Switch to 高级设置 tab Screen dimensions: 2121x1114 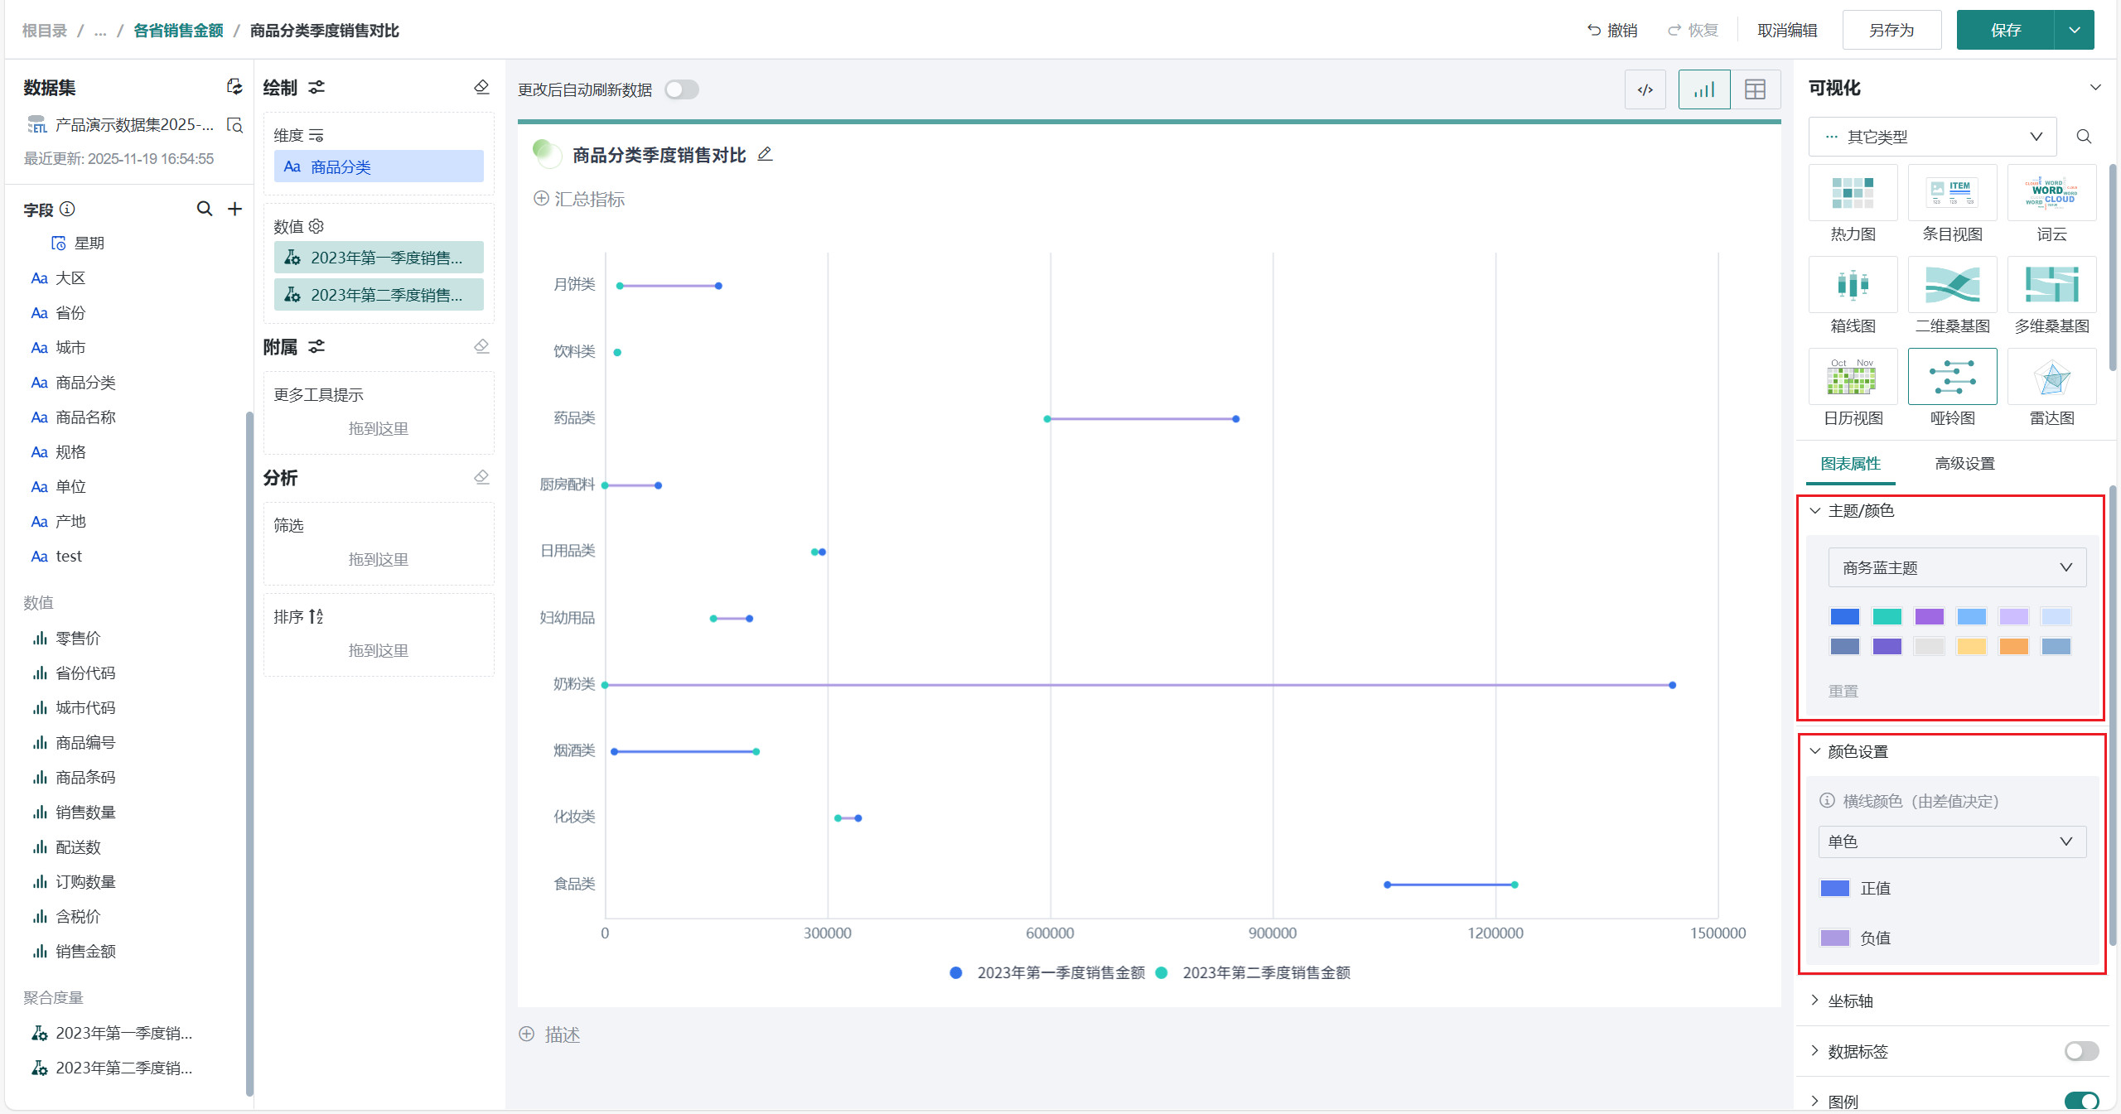[1964, 464]
